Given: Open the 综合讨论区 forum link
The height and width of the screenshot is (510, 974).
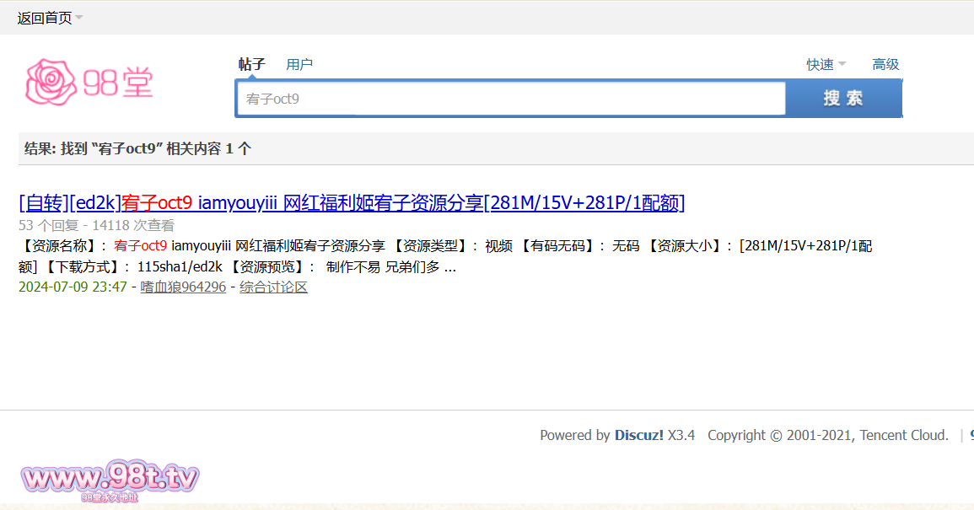Looking at the screenshot, I should [x=273, y=287].
